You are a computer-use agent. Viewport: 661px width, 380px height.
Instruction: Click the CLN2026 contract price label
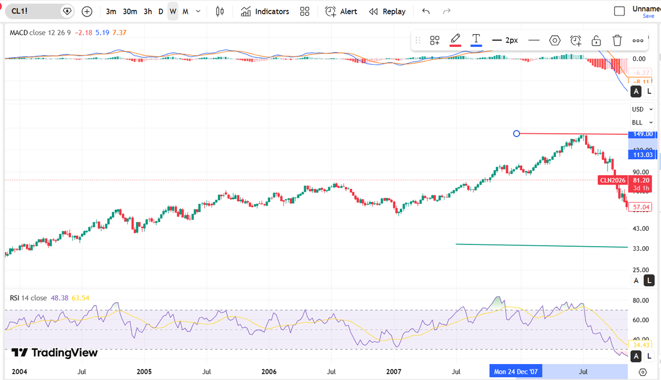tap(613, 180)
